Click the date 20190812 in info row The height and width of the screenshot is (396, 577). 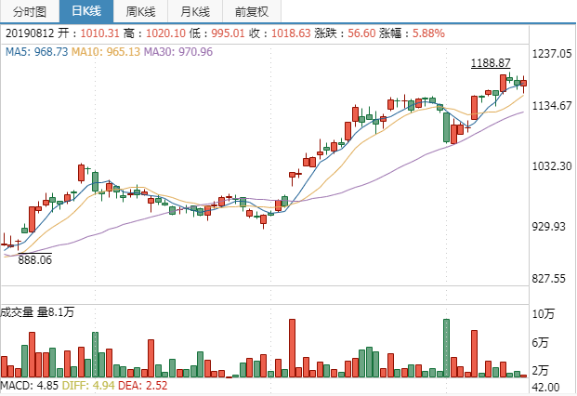tap(30, 33)
